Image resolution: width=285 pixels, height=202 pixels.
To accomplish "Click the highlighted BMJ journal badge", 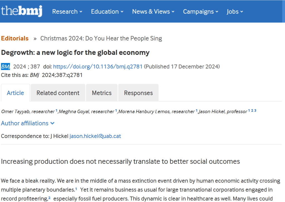I will click(6, 67).
